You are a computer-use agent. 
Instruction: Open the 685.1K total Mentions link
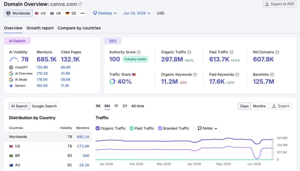(x=47, y=59)
